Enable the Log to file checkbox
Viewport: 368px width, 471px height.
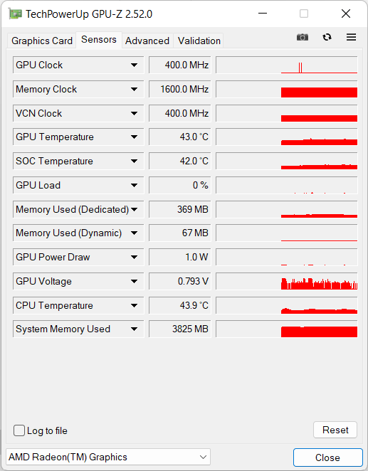(x=19, y=430)
